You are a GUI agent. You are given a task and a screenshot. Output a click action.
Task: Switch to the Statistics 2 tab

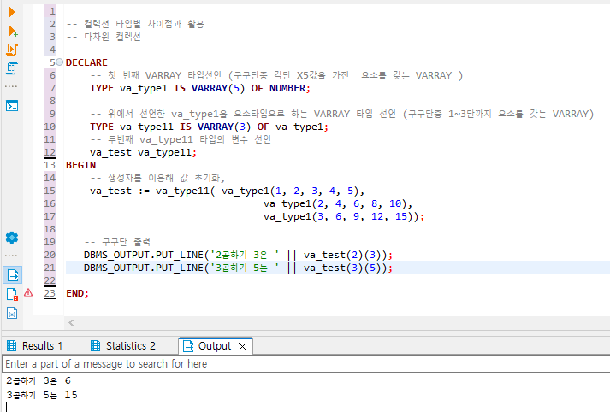[130, 345]
